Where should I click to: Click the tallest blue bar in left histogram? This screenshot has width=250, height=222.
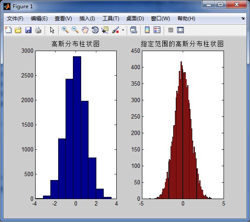[x=77, y=128]
